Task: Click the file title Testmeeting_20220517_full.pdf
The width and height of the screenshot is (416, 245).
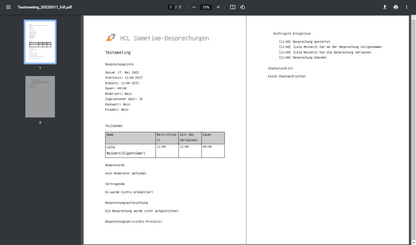Action: 45,7
